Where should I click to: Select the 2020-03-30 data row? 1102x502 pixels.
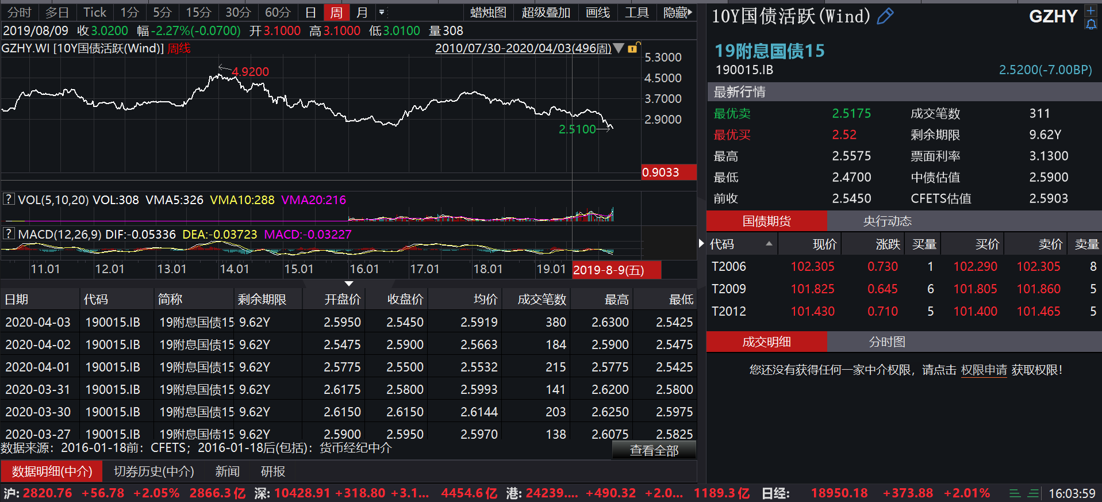348,412
